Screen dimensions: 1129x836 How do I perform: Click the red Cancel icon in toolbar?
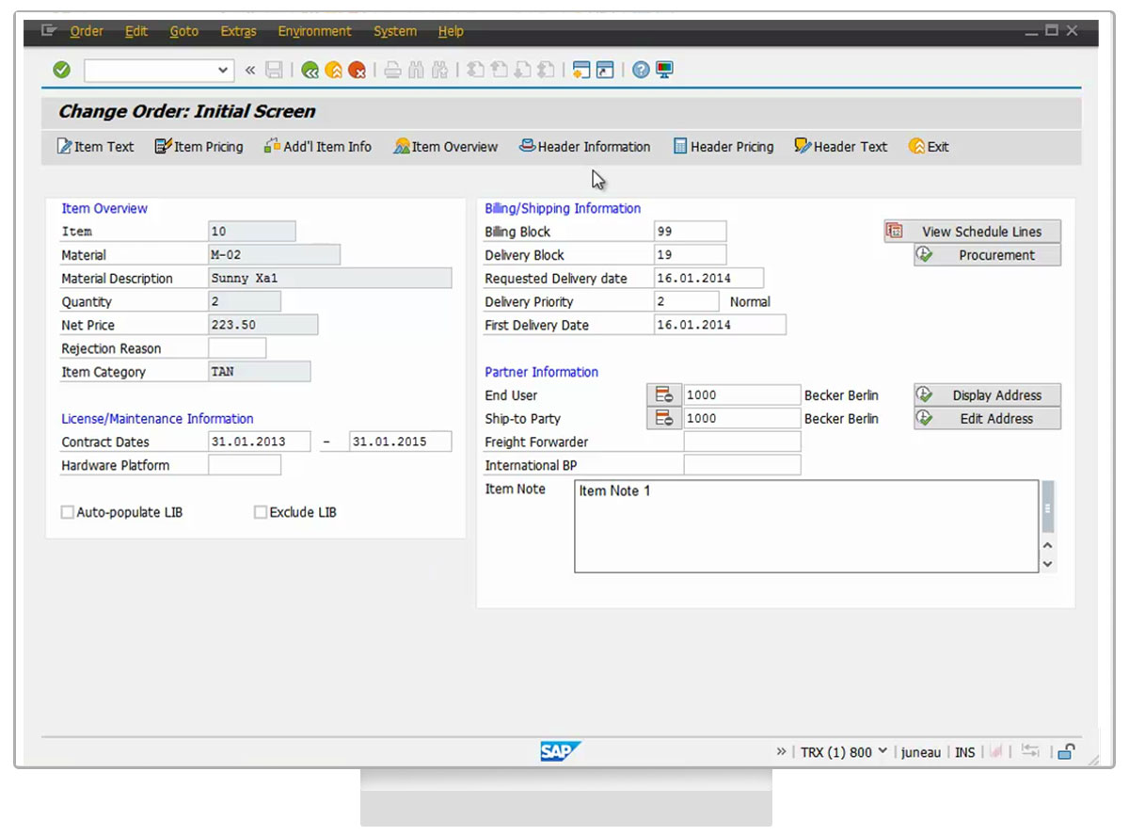pyautogui.click(x=357, y=70)
